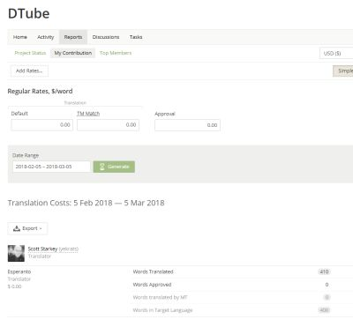The image size is (353, 327).
Task: Click the green Generate button
Action: 114,167
